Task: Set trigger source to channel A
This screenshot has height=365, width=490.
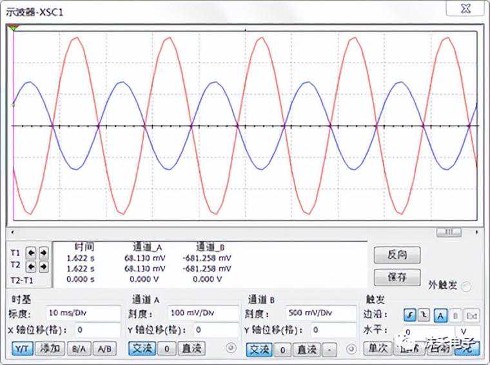Action: (441, 315)
